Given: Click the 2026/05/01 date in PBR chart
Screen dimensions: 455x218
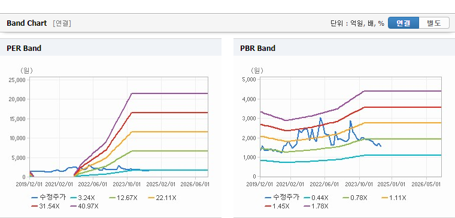Looking at the screenshot, I should 426,184.
